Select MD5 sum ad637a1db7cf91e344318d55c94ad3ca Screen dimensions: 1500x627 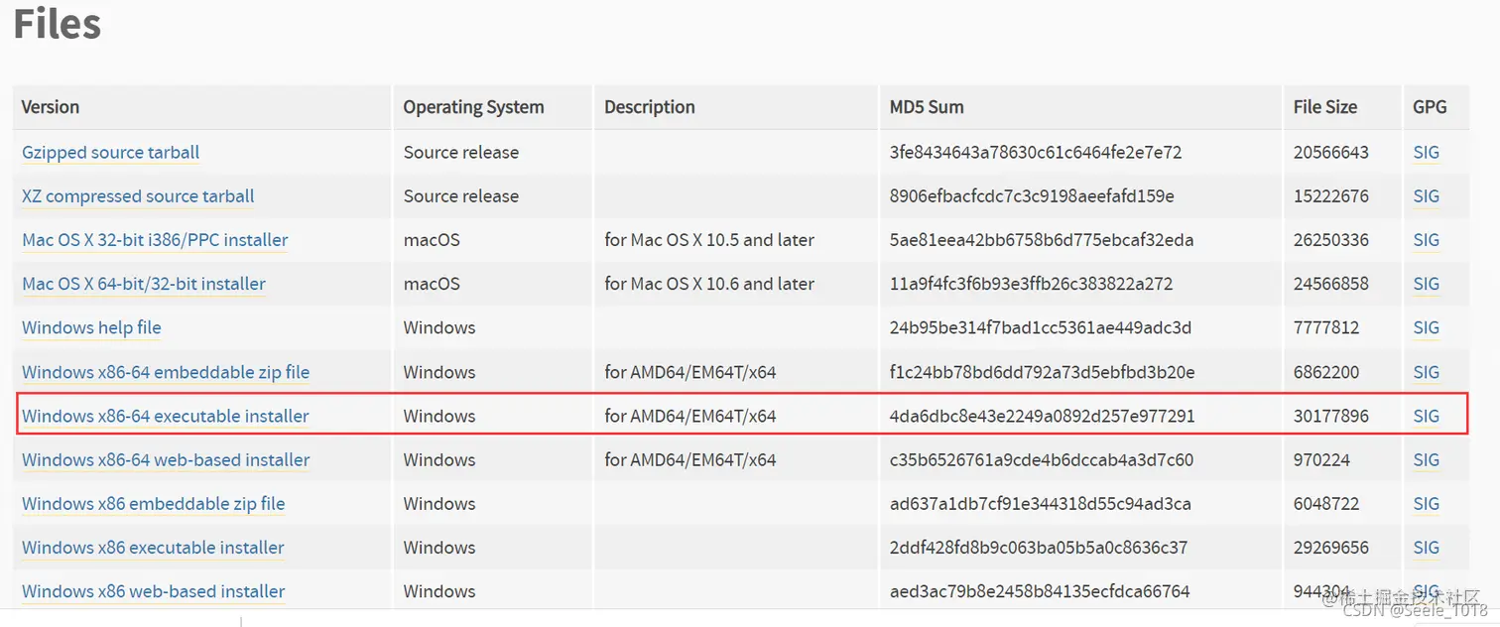(x=1041, y=503)
